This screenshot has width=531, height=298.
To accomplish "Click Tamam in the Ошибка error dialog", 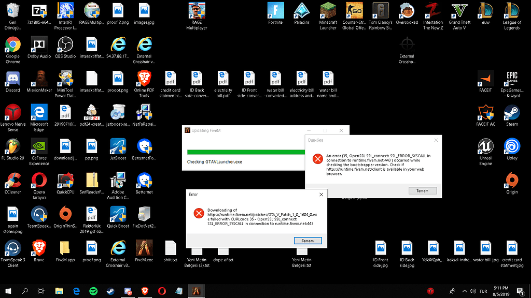I will coord(422,191).
